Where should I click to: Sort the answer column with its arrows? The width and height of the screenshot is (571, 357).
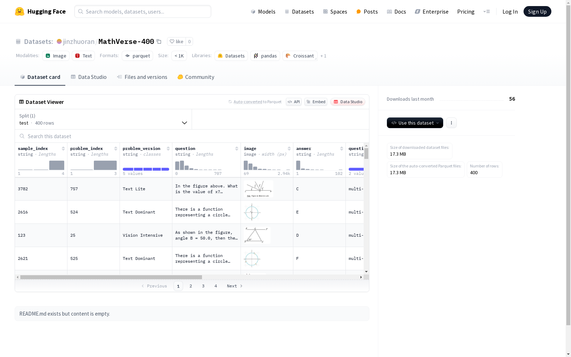(342, 149)
